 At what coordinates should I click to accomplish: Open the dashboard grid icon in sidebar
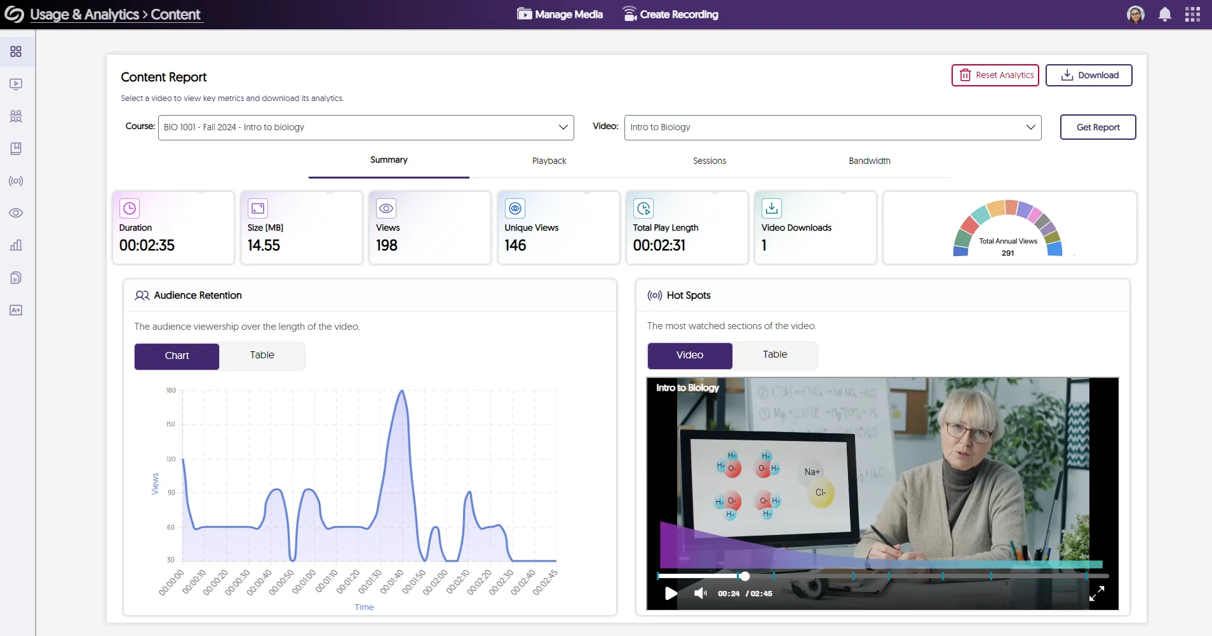point(17,52)
